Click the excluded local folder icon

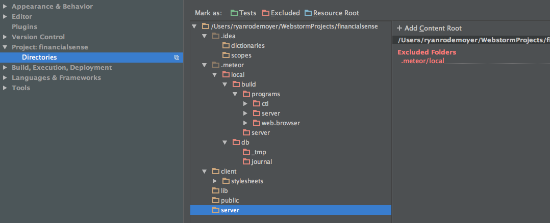pyautogui.click(x=226, y=74)
